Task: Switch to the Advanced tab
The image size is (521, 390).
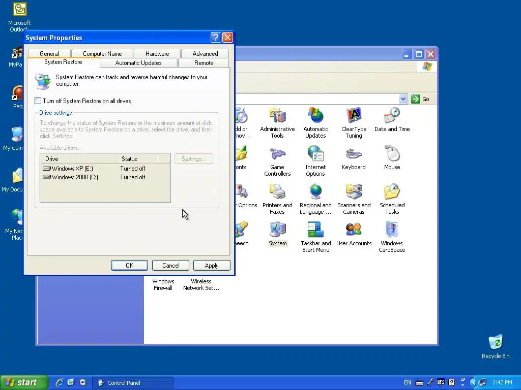Action: [x=205, y=53]
